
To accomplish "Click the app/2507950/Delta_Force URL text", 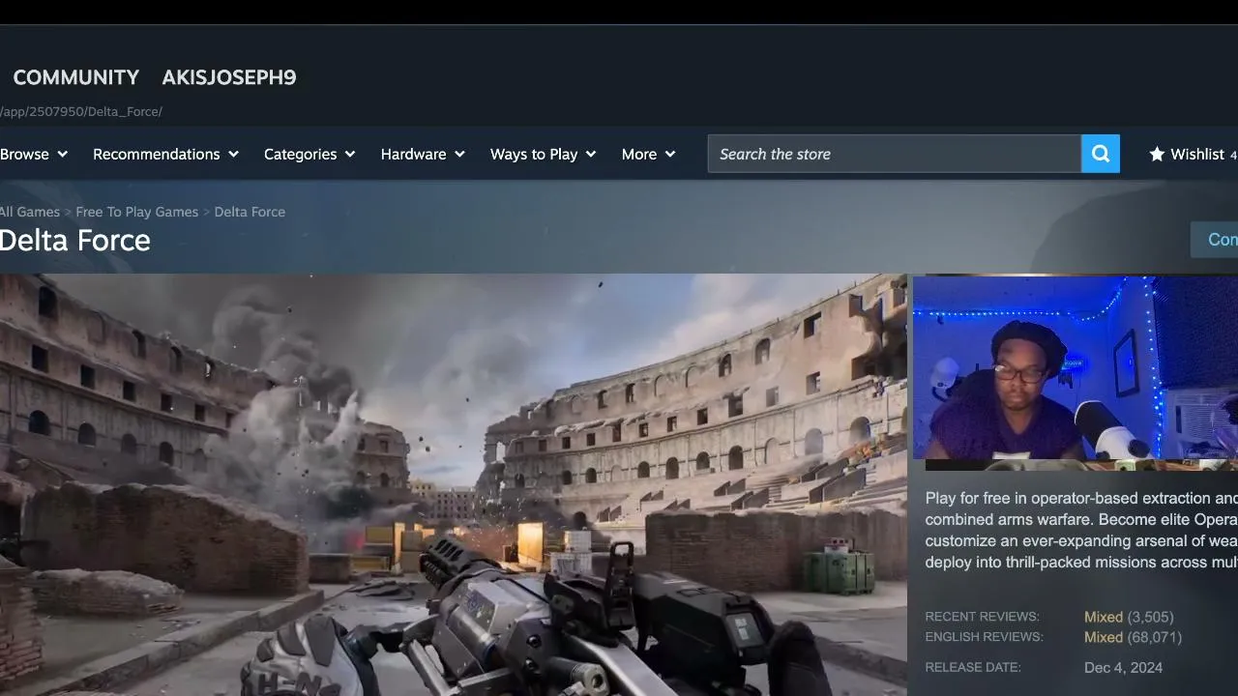I will click(81, 111).
